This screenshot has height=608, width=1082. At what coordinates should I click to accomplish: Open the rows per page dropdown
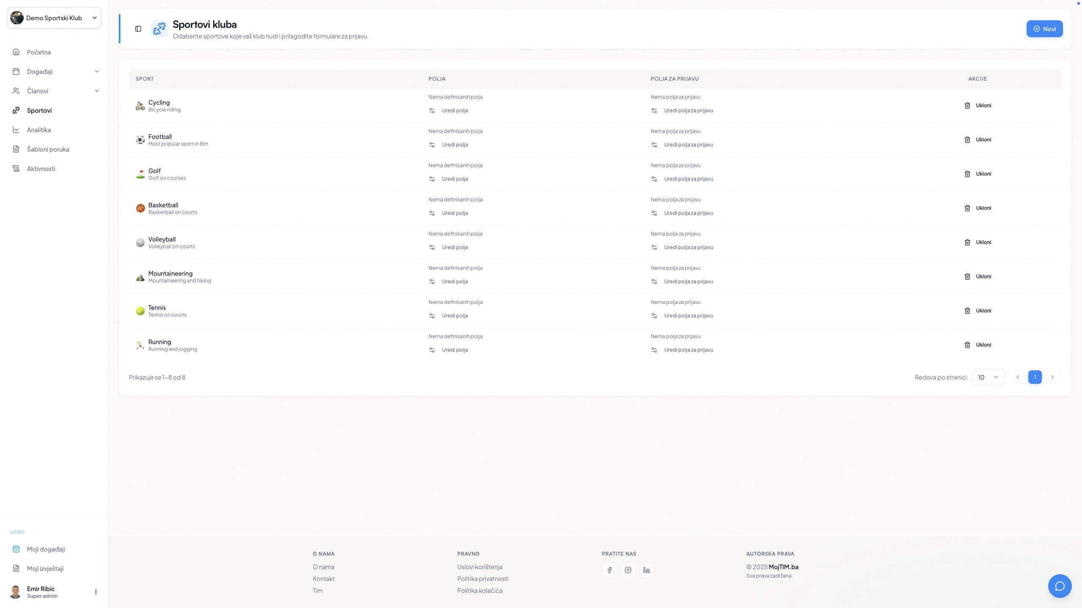(988, 377)
